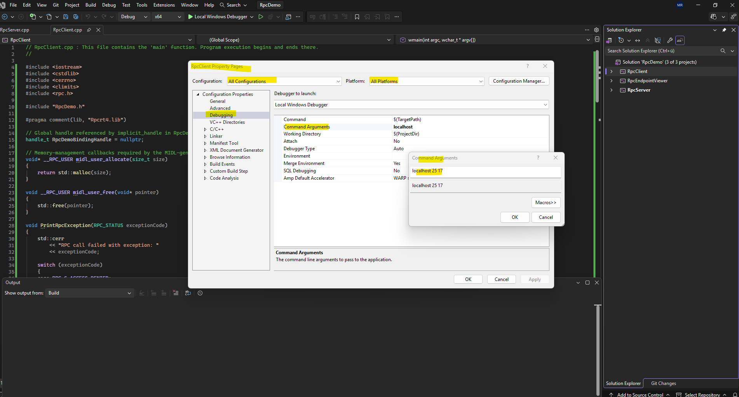
Task: Click the Pending Changes Filter clock icon
Action: point(621,40)
